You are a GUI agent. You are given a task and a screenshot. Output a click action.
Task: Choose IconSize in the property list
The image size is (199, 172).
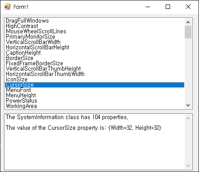[94, 80]
